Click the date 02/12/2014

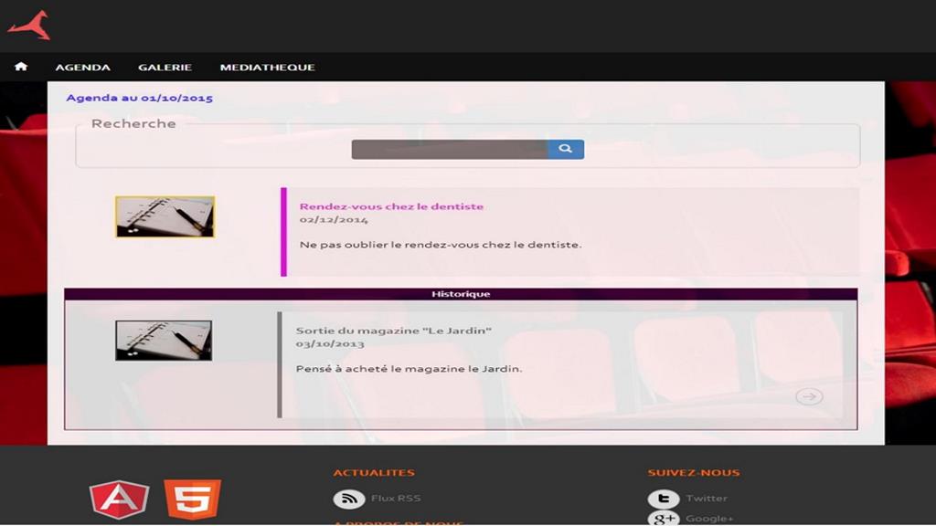point(334,219)
